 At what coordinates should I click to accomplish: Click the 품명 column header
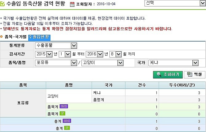pos(69,85)
